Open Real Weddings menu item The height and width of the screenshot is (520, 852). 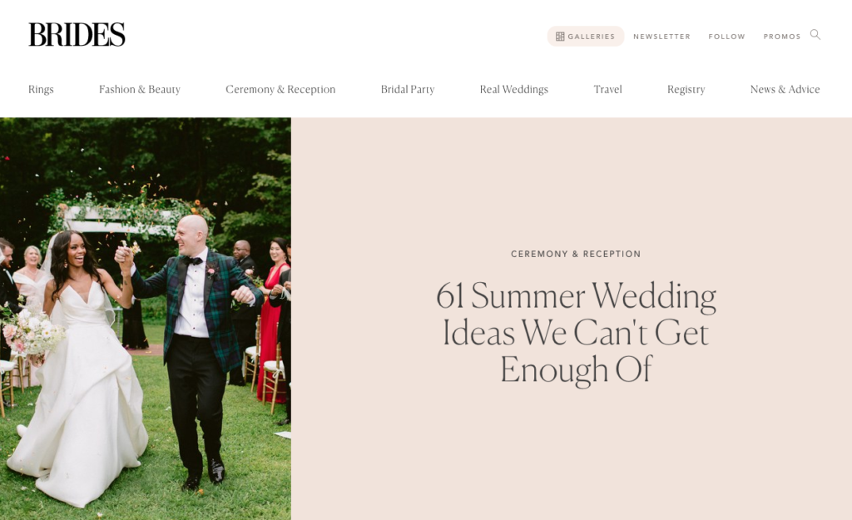(x=514, y=89)
